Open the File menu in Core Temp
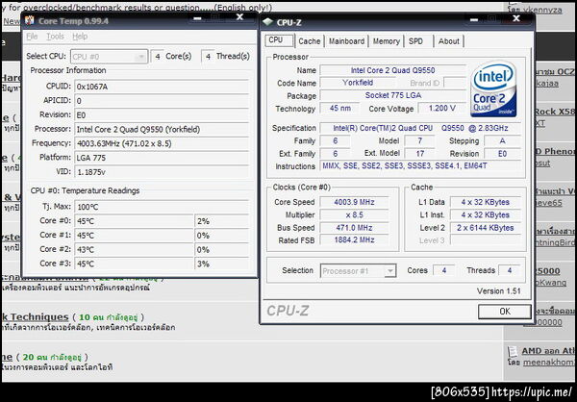577x402 pixels. [32, 37]
